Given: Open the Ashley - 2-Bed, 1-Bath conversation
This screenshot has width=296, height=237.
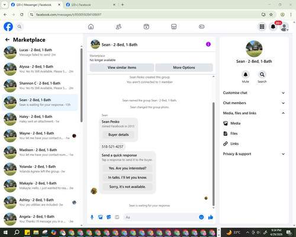Looking at the screenshot, I should pyautogui.click(x=40, y=203).
